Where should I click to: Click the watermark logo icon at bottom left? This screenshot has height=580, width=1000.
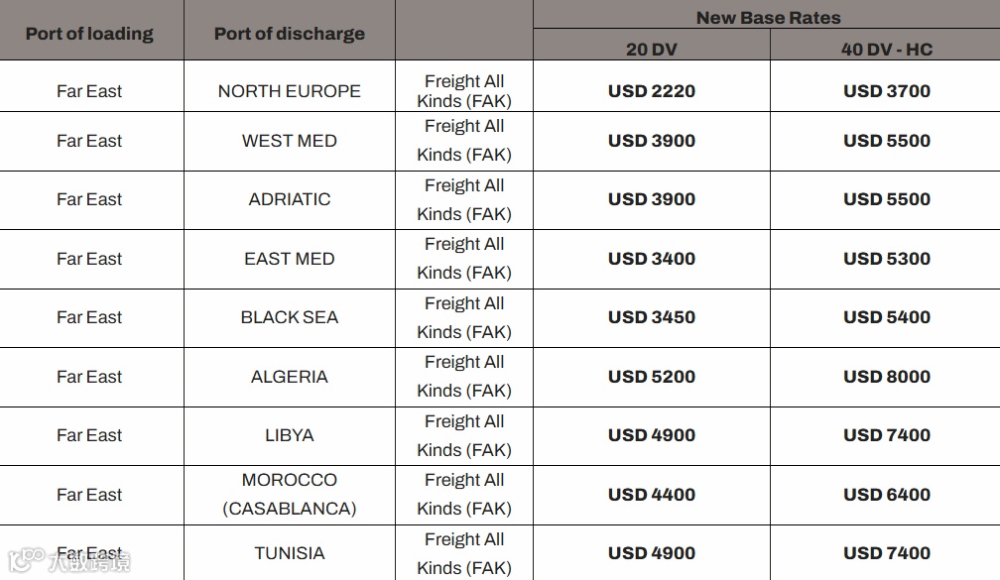tap(26, 559)
